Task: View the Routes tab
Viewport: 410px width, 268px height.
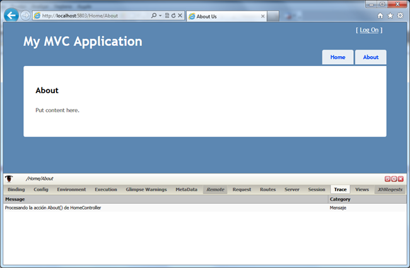Action: pos(267,189)
